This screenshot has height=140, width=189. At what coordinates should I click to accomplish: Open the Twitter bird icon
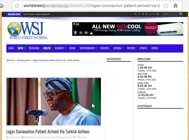143,14
